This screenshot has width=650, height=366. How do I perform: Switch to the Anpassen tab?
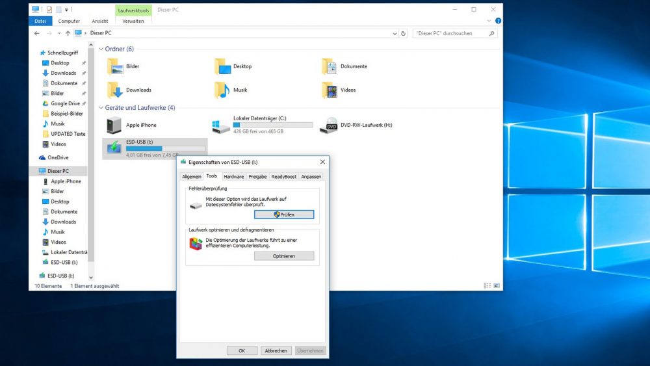311,177
